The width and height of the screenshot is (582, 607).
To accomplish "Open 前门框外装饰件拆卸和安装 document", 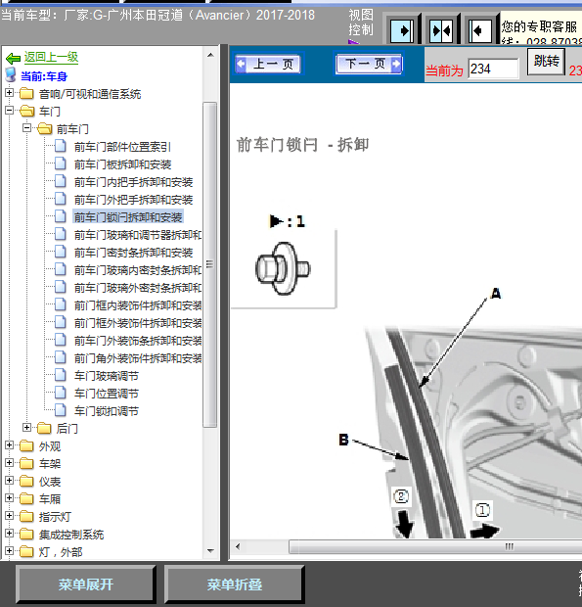I will pyautogui.click(x=137, y=323).
